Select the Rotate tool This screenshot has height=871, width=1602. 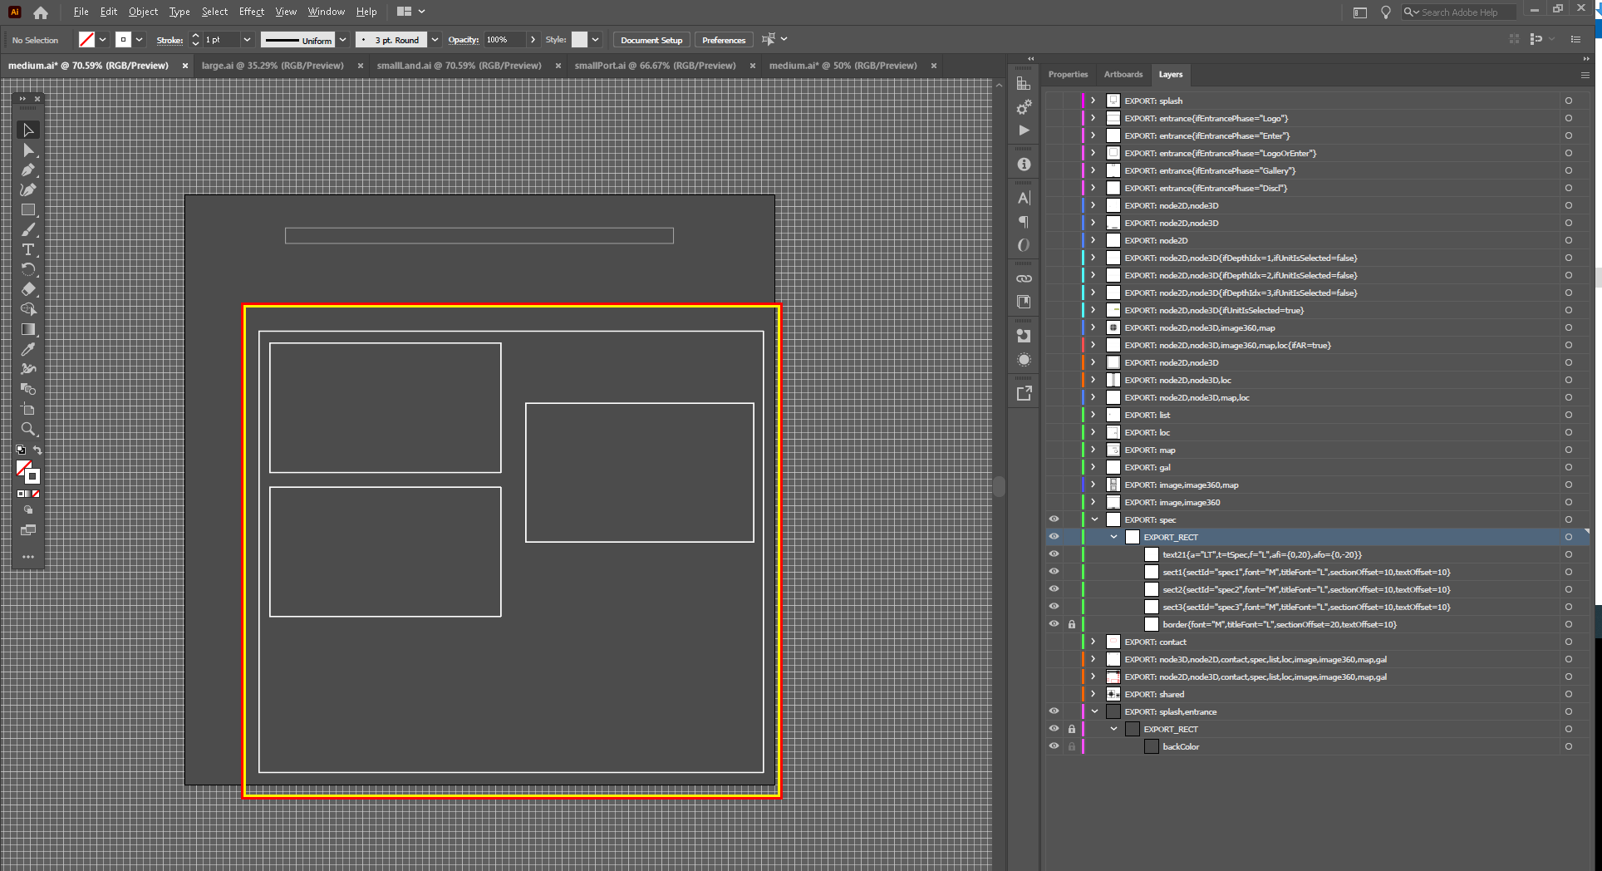coord(27,269)
